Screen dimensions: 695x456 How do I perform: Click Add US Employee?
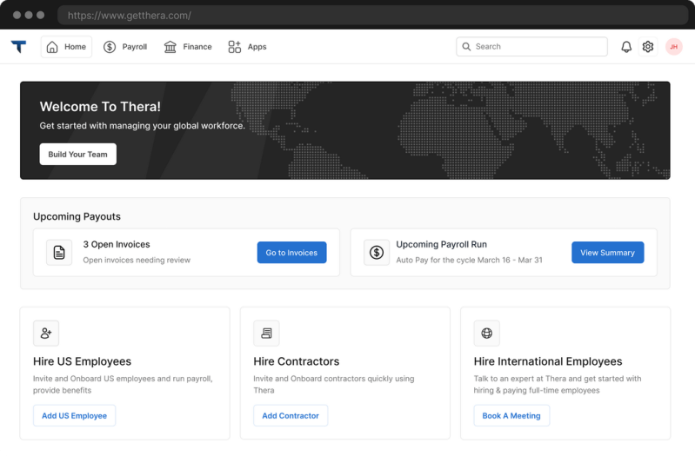pos(75,416)
